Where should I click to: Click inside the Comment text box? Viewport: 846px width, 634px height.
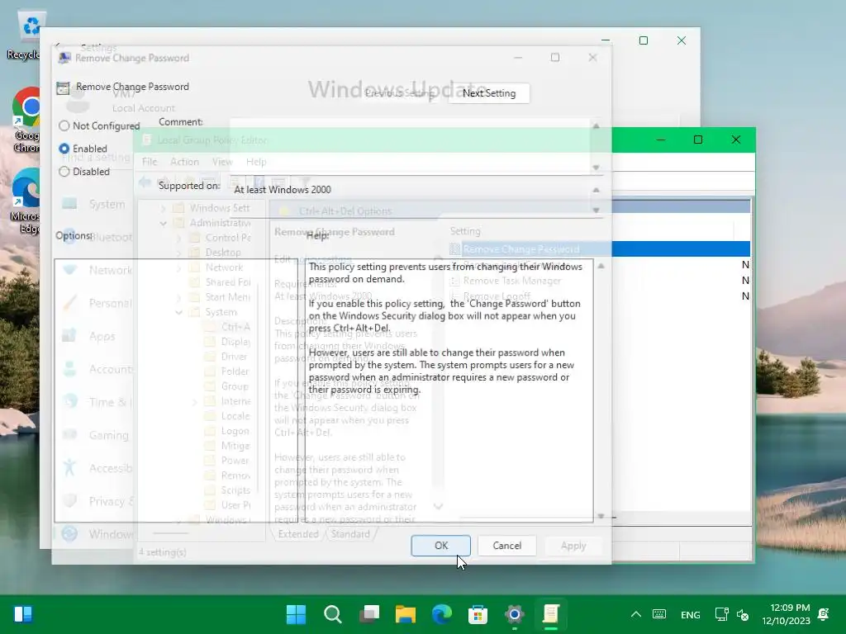(410, 146)
